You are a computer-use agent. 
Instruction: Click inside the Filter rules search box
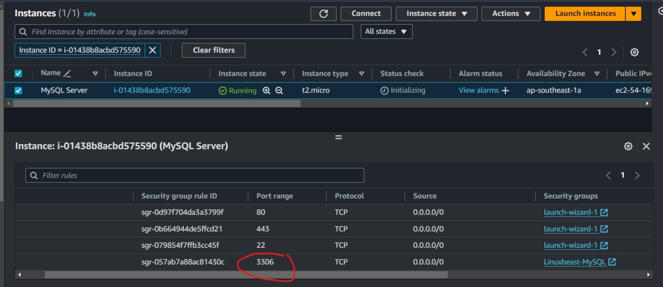(x=194, y=175)
